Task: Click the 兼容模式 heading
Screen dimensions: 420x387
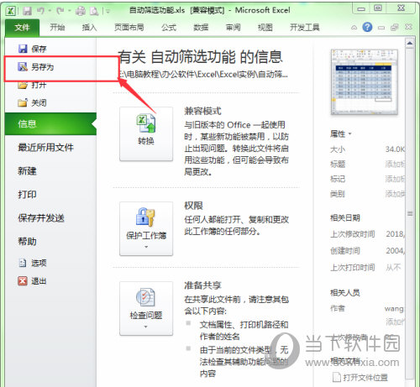Action: pyautogui.click(x=202, y=111)
